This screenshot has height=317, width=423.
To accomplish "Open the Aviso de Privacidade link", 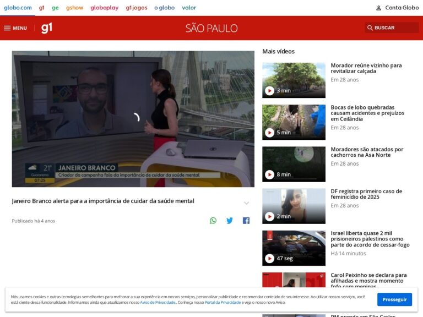I will coord(158,302).
